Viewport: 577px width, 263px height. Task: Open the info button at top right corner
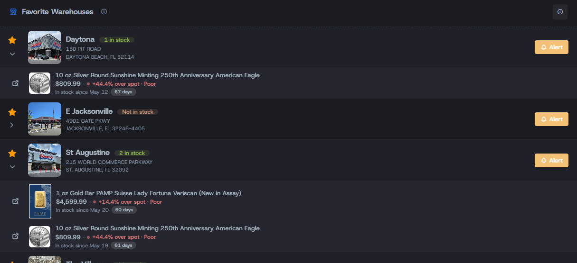click(560, 12)
